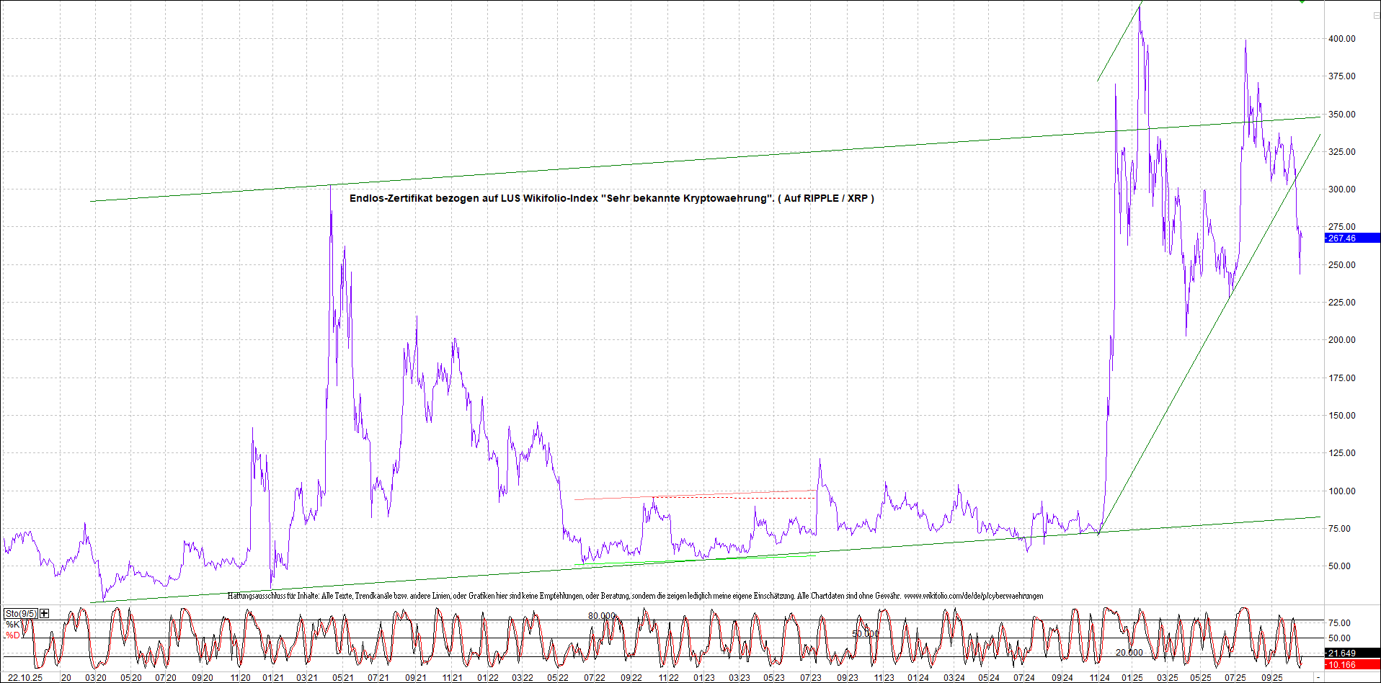Click the Sto(9/5) indicator label
This screenshot has width=1381, height=683.
(20, 613)
